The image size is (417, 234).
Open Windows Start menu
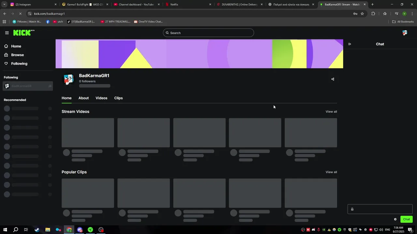point(5,230)
